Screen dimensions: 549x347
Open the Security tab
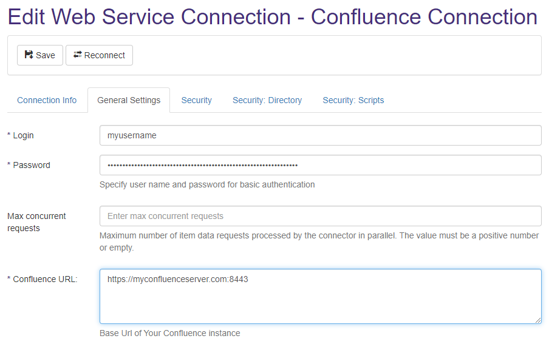(196, 100)
